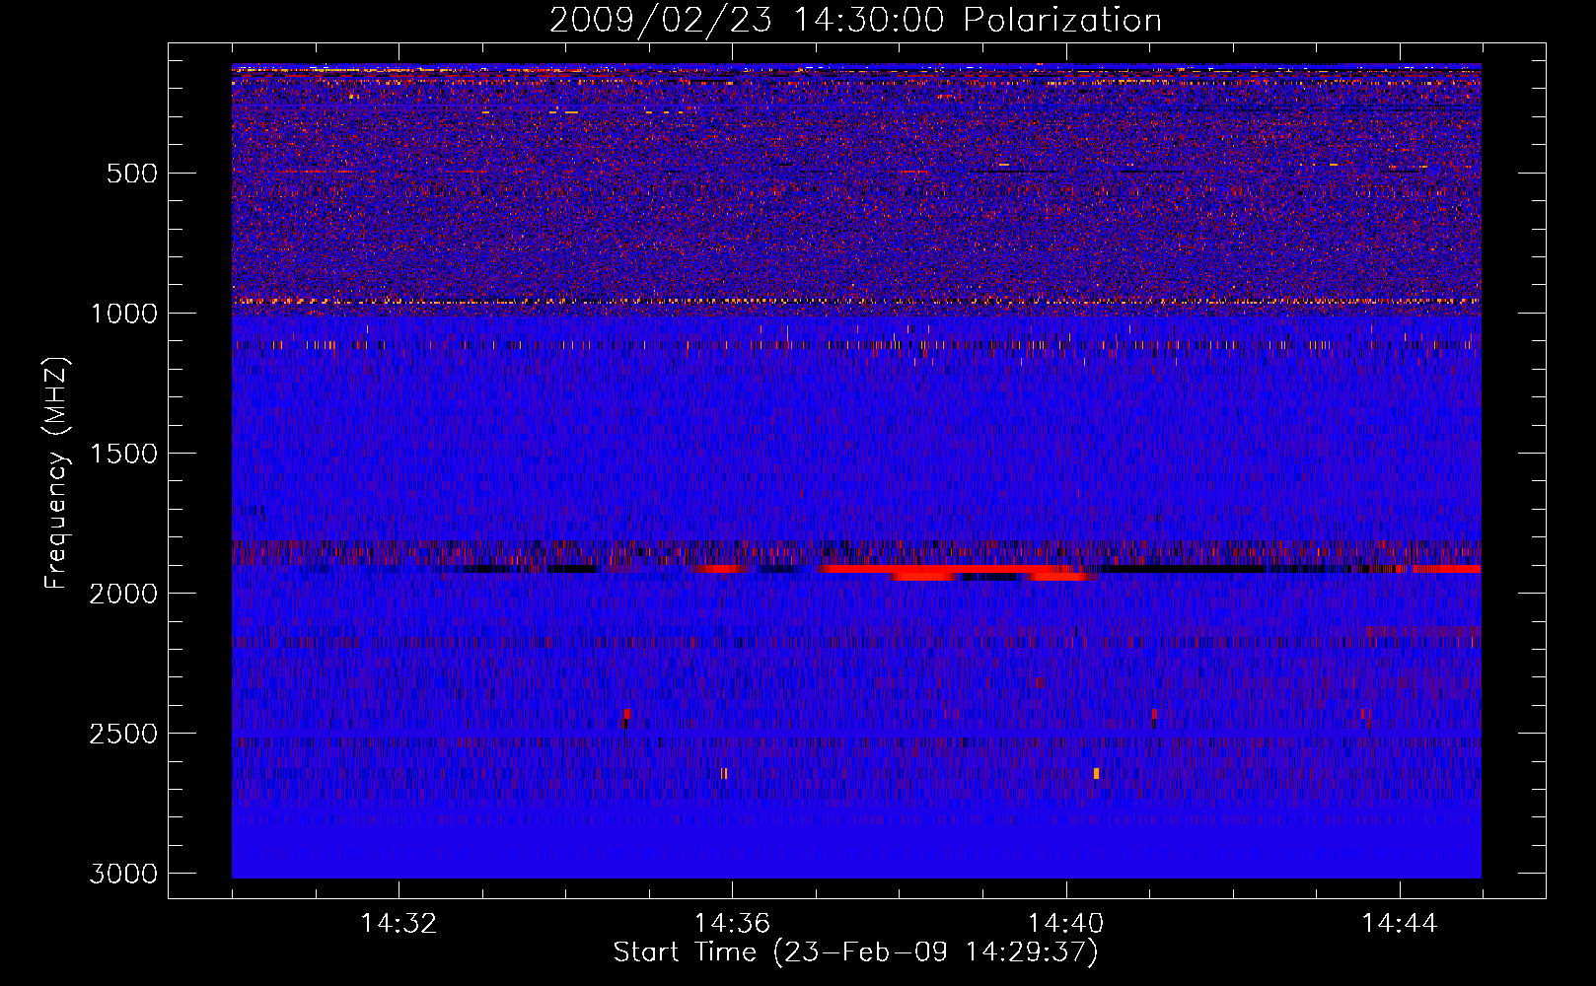Image resolution: width=1596 pixels, height=986 pixels.
Task: Click the 1500 frequency tick label
Action: tap(124, 454)
